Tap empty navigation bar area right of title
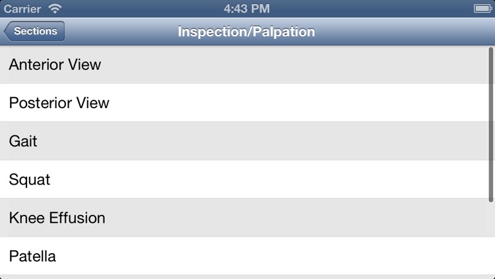 (404, 32)
